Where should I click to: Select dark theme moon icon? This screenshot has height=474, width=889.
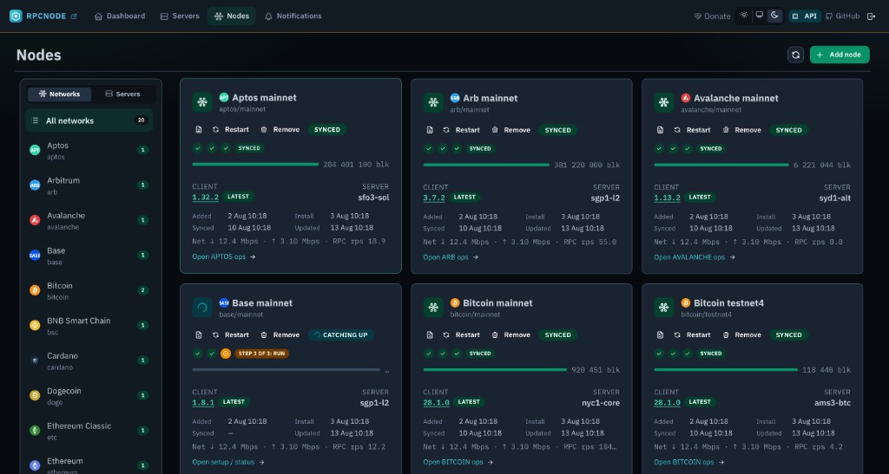pyautogui.click(x=774, y=16)
